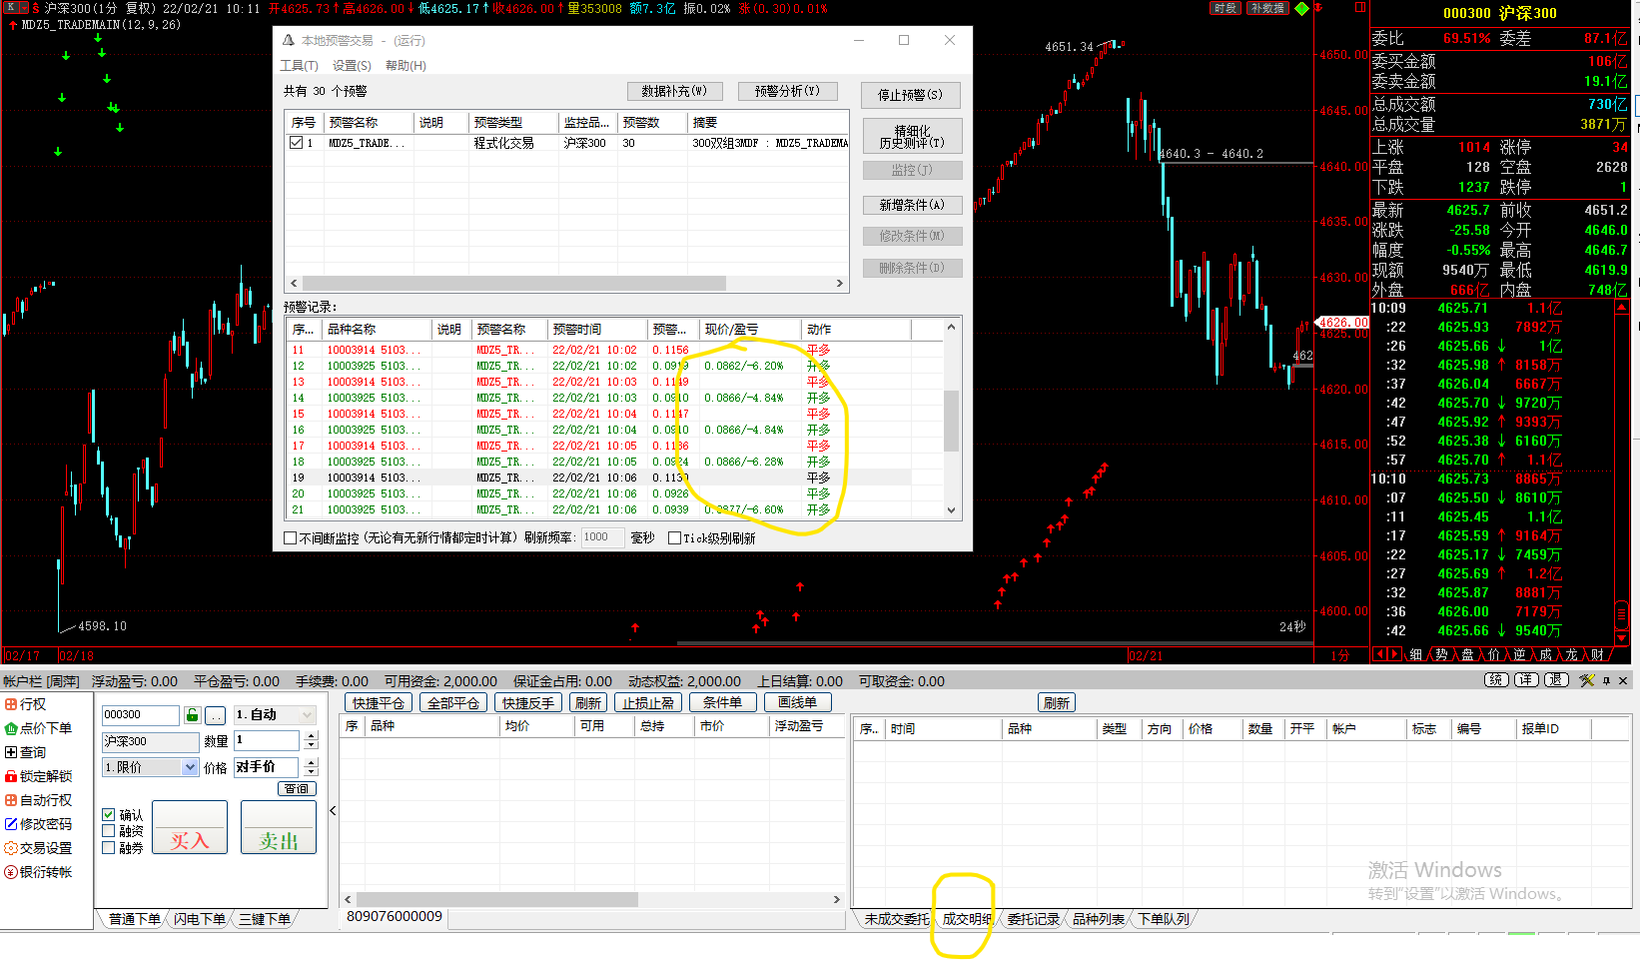Click the 刷新频率 1000 input field
Screen dimensions: 1640x960
coord(602,537)
